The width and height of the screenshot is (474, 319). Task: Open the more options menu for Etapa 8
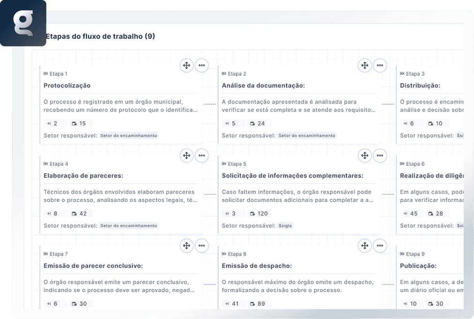point(380,245)
